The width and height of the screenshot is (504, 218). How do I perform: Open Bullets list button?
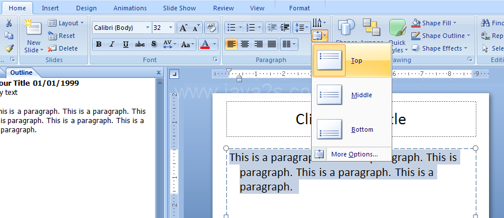pos(234,28)
